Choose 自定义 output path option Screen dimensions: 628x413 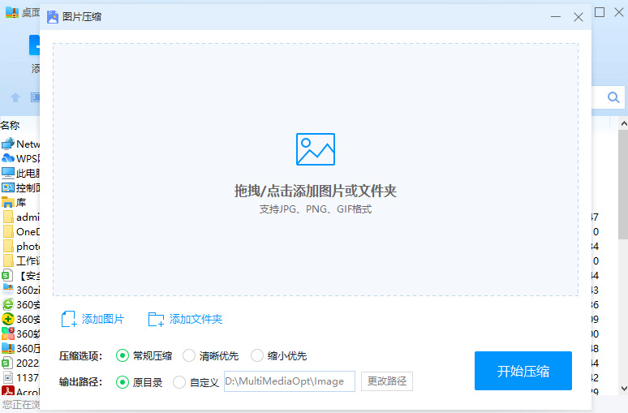196,382
